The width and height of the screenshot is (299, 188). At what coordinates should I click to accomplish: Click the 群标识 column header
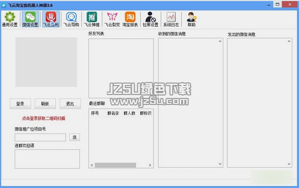tap(145, 113)
